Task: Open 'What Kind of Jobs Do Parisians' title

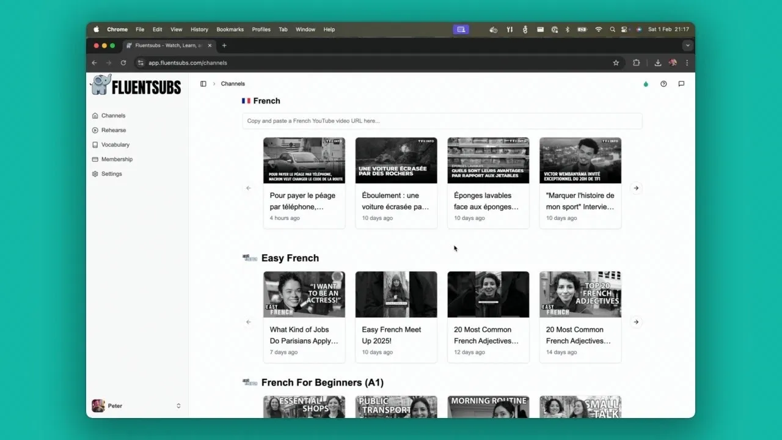Action: coord(304,335)
